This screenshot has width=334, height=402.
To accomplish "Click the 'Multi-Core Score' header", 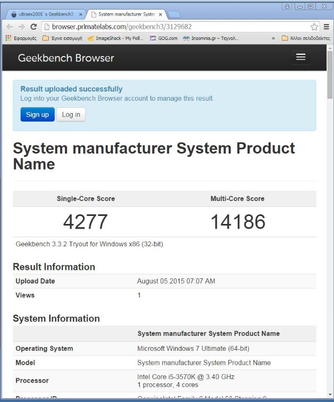I will pyautogui.click(x=237, y=198).
